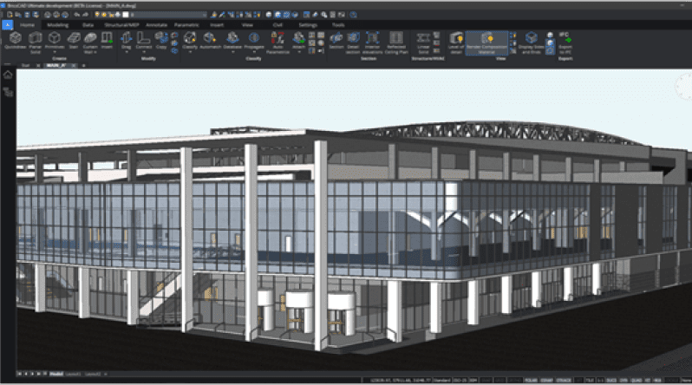692x385 pixels.
Task: Open the Structural/MEP ribbon tab
Action: 121,25
